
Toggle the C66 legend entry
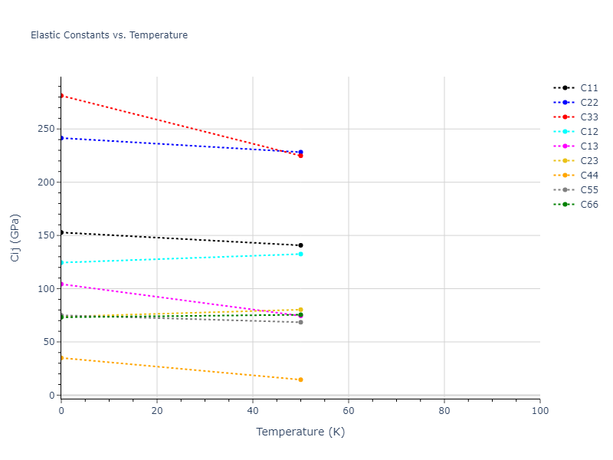(588, 205)
